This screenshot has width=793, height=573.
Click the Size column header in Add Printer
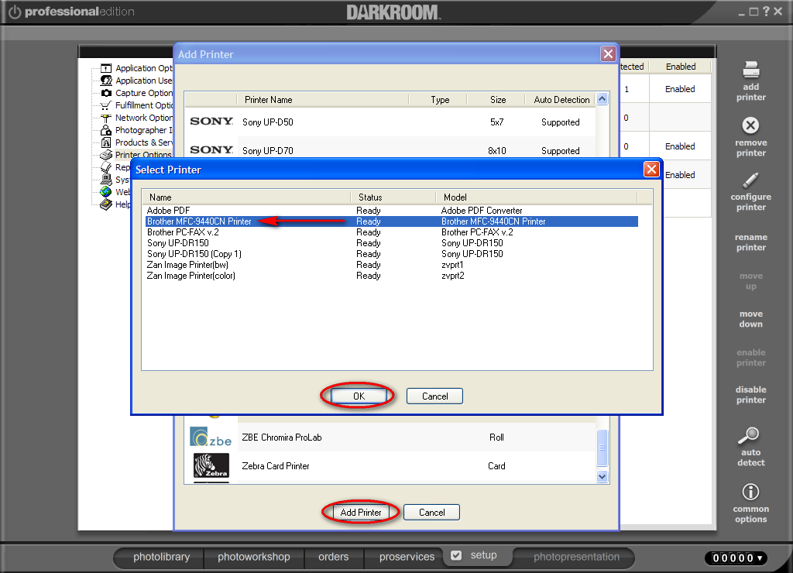pyautogui.click(x=496, y=100)
